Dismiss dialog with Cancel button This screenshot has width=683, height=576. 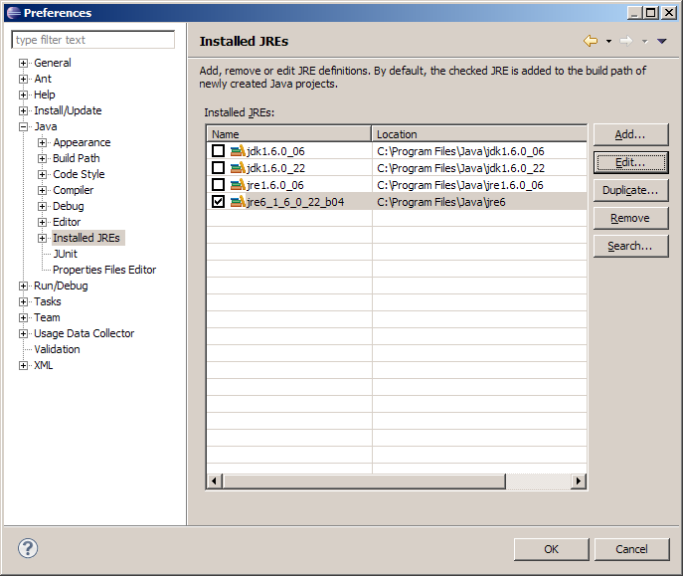pos(631,549)
